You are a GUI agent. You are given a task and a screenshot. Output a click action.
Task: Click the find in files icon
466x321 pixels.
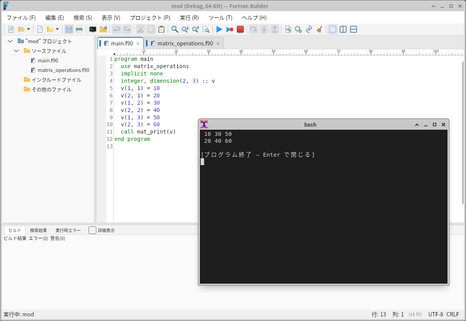206,29
